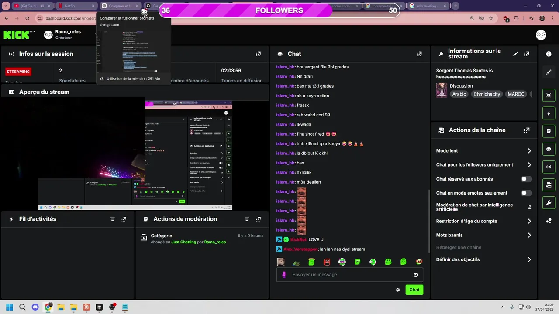
Task: Click the pencil edit icon in right sidebar
Action: pos(549,72)
